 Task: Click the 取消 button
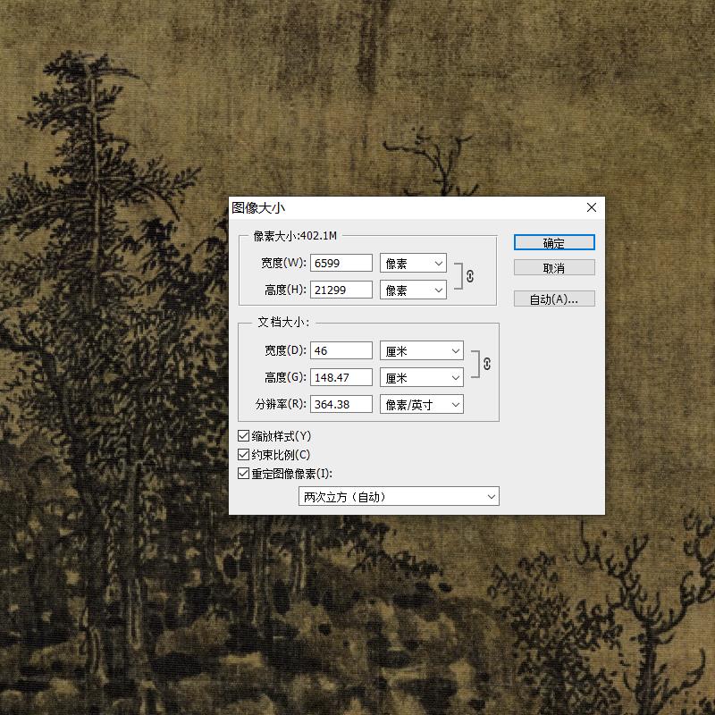coord(554,267)
